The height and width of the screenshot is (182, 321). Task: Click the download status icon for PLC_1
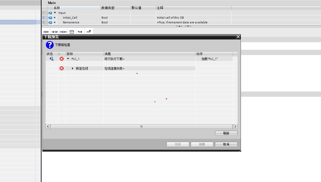pyautogui.click(x=51, y=59)
